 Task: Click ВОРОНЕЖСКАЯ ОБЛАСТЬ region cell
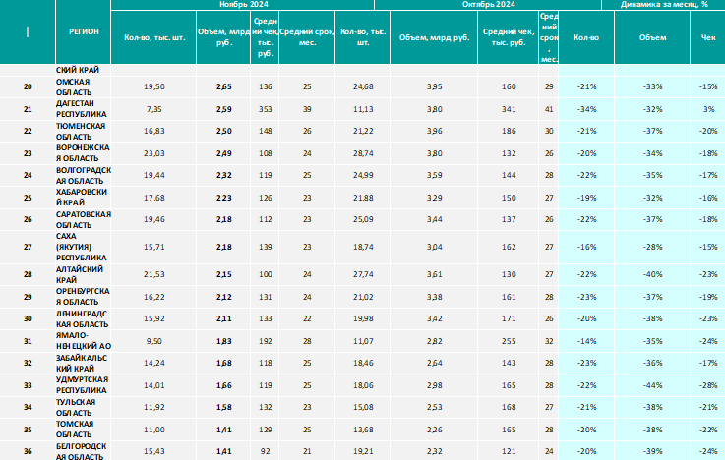point(84,153)
